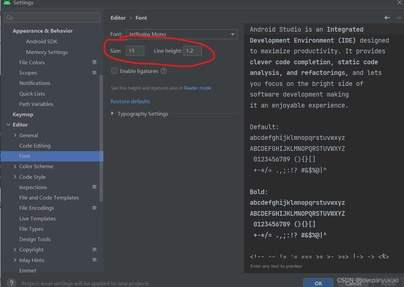The image size is (404, 287).
Task: Click the OK button
Action: click(x=318, y=283)
